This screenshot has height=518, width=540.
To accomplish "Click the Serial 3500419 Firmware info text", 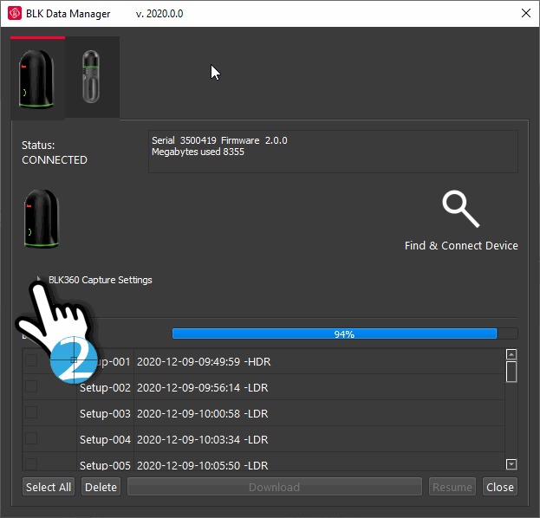I will click(x=219, y=140).
